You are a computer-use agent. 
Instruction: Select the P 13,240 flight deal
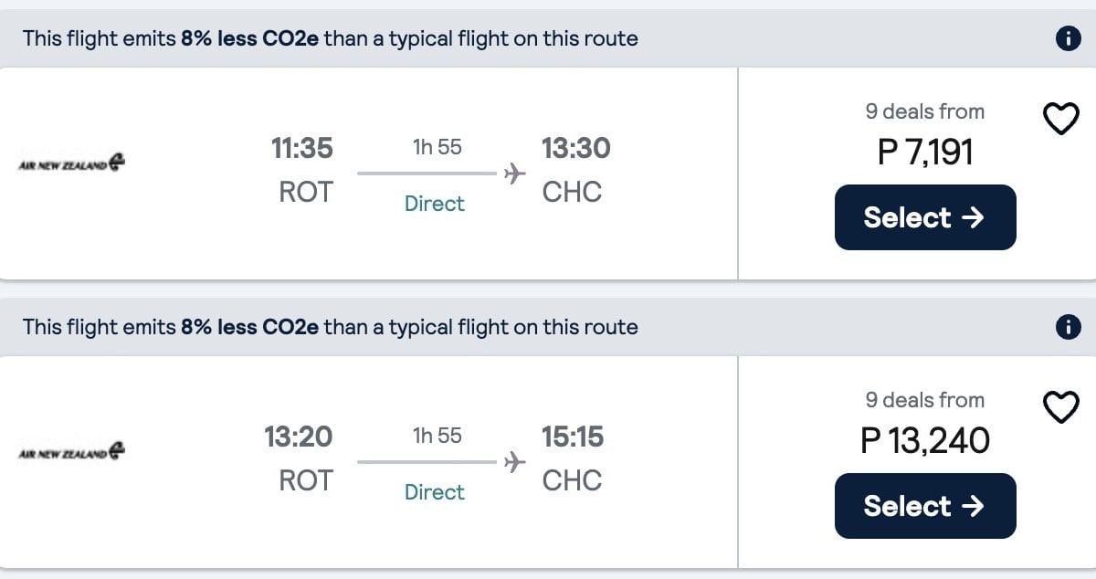coord(924,506)
